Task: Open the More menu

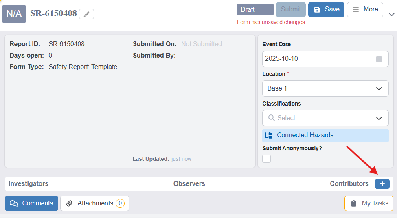Action: (365, 10)
